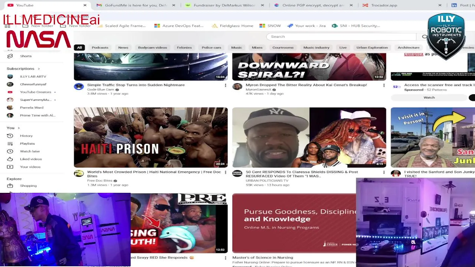The height and width of the screenshot is (267, 475).
Task: Open Pamela Ward channel avatar
Action: [x=10, y=108]
